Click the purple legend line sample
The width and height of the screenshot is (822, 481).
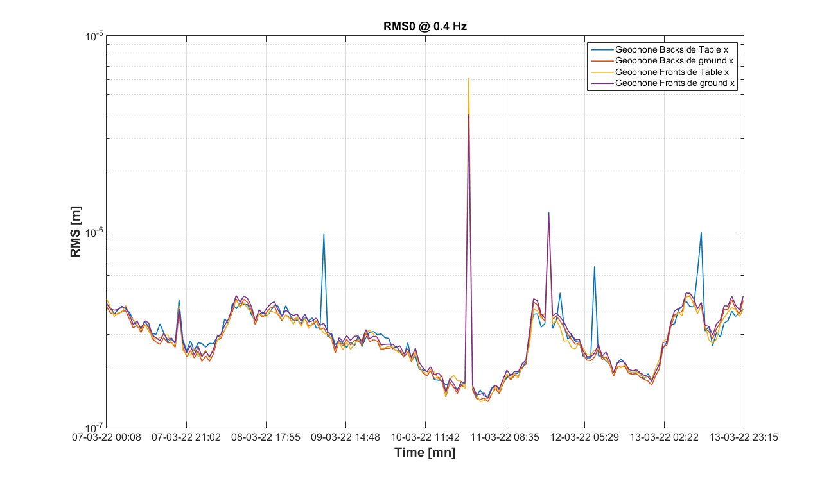[601, 83]
